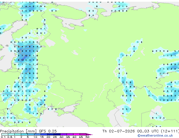Click the weatheronline.co.uk copyright link
The image size is (179, 138).
pos(155,135)
